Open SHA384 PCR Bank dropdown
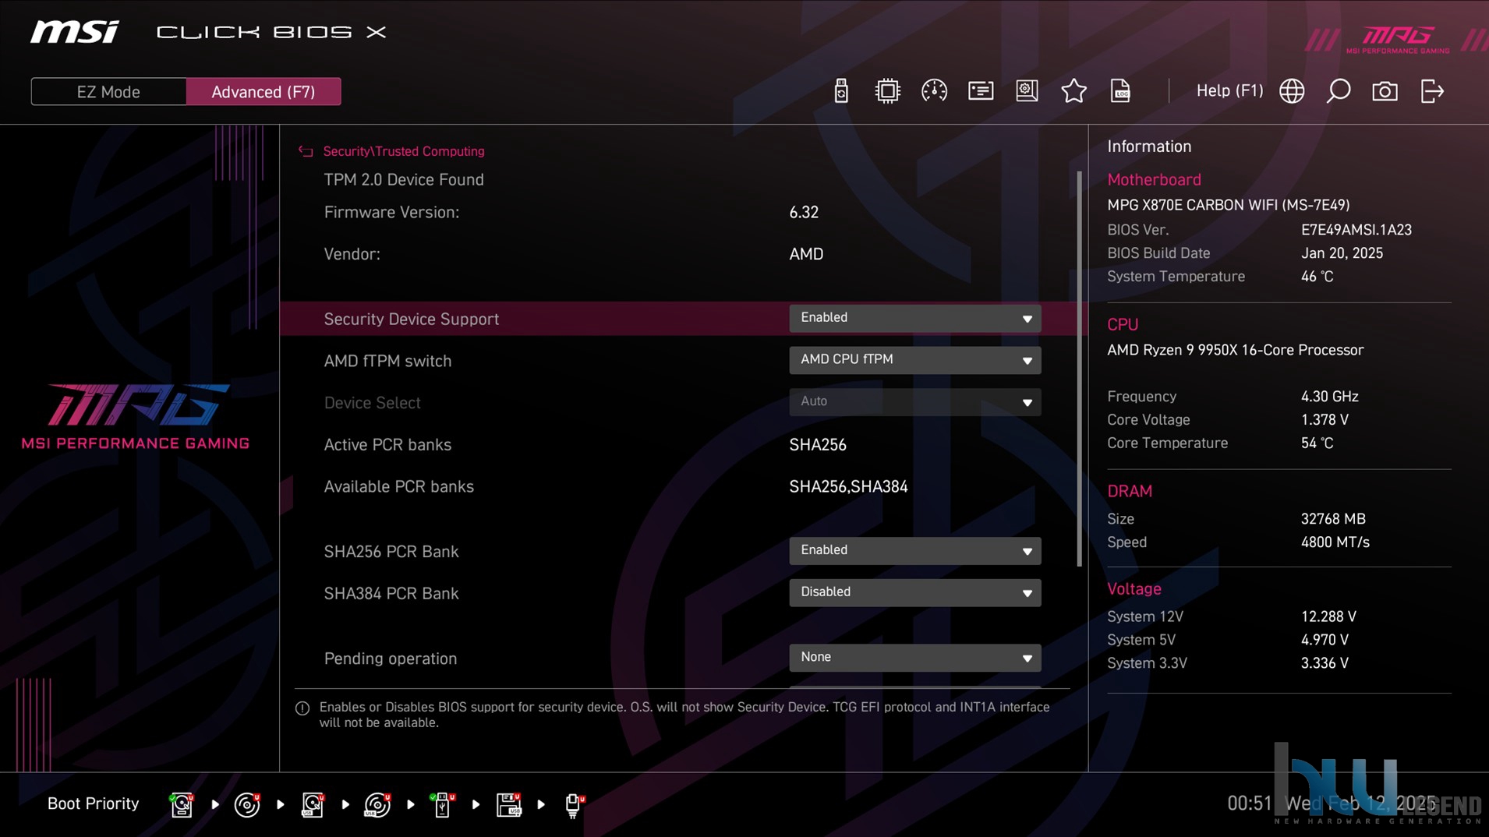 914,593
